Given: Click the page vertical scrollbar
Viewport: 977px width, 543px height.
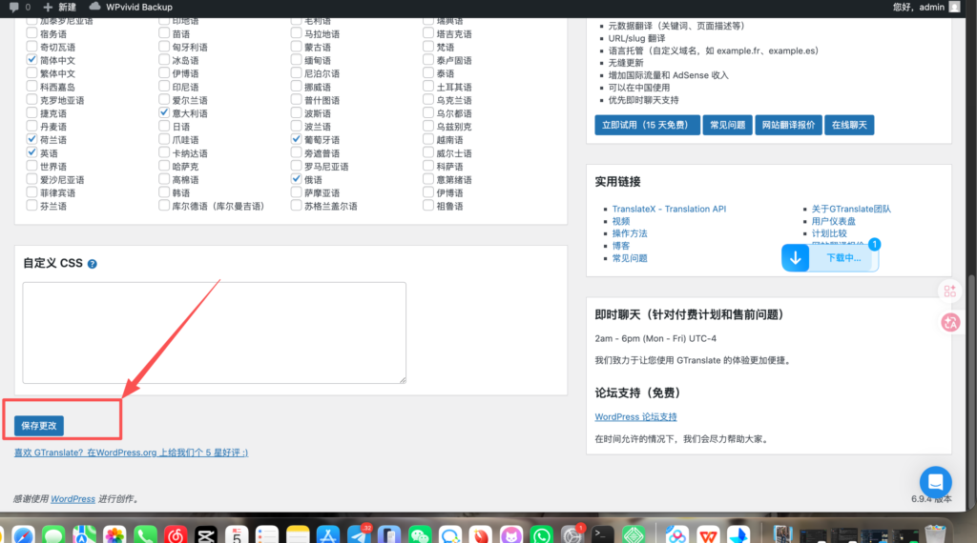Looking at the screenshot, I should [972, 392].
